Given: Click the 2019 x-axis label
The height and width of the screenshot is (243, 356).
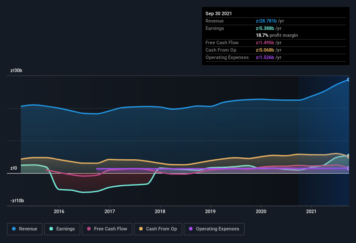Looking at the screenshot, I should (210, 211).
